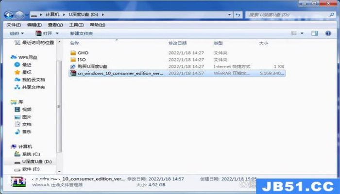Click the Forward navigation arrow button
Screen dimensions: 340x194
coord(19,15)
